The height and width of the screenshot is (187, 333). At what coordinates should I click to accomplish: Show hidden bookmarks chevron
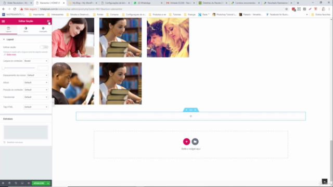point(307,15)
